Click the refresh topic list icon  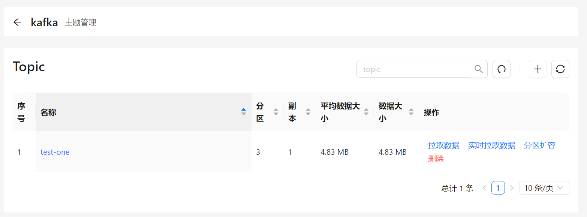click(x=560, y=69)
